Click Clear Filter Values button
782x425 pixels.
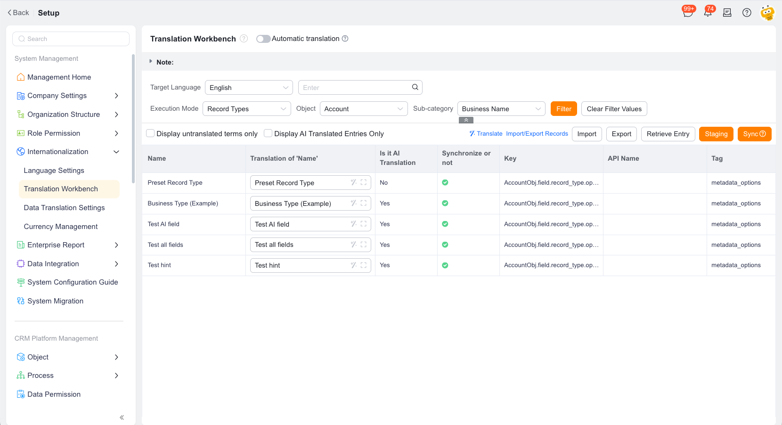[x=614, y=109]
